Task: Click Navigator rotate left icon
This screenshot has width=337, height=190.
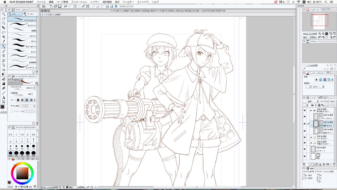Action: (320, 37)
